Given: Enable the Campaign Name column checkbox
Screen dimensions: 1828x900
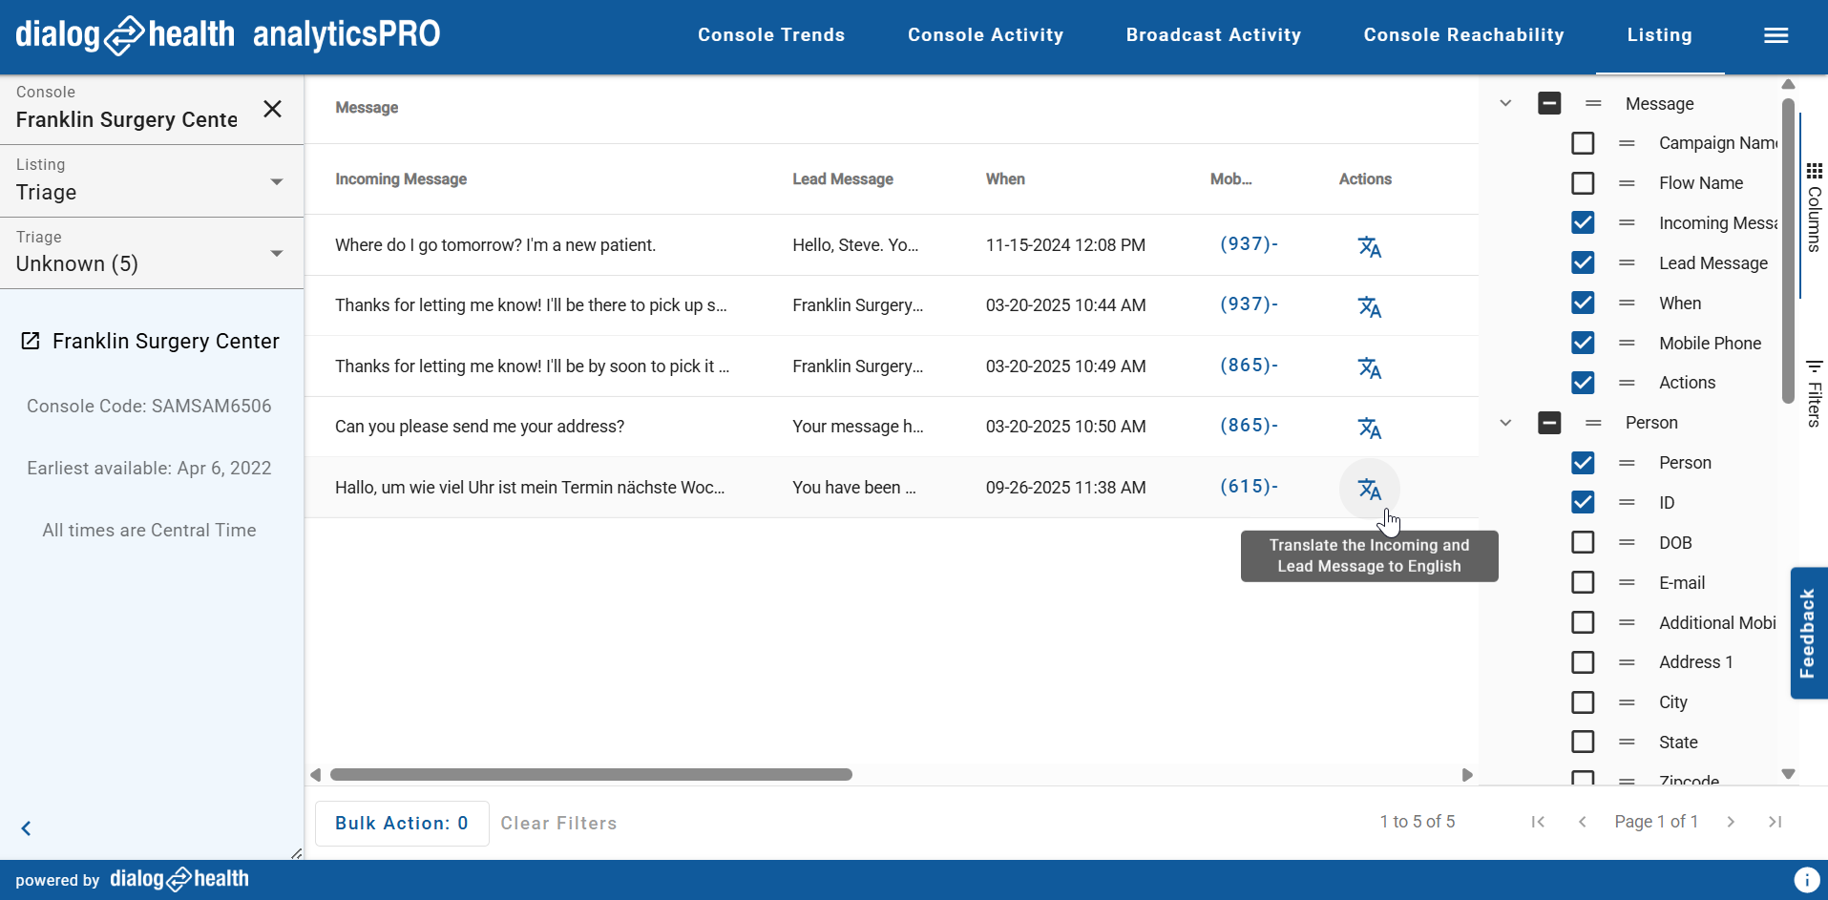Looking at the screenshot, I should [1582, 143].
